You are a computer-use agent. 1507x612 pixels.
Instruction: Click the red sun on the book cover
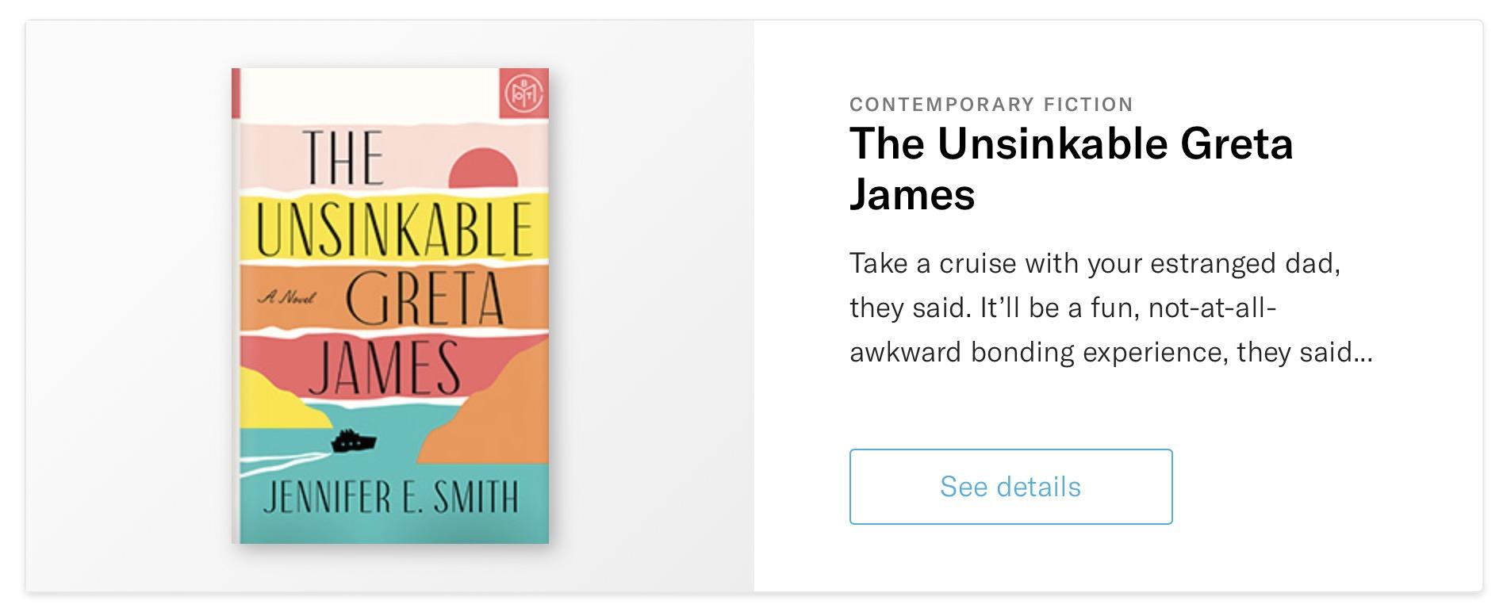point(483,169)
